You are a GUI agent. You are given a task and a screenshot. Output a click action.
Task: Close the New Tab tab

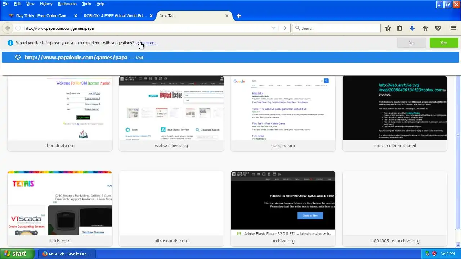227,16
